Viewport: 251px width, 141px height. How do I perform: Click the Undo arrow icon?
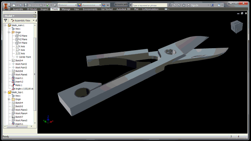tap(30, 5)
